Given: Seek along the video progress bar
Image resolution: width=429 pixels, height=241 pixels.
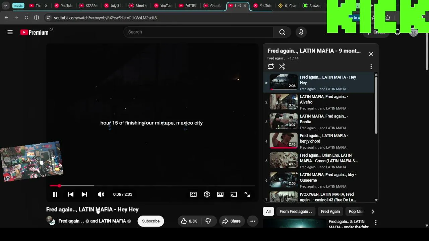Looking at the screenshot, I should tap(152, 186).
